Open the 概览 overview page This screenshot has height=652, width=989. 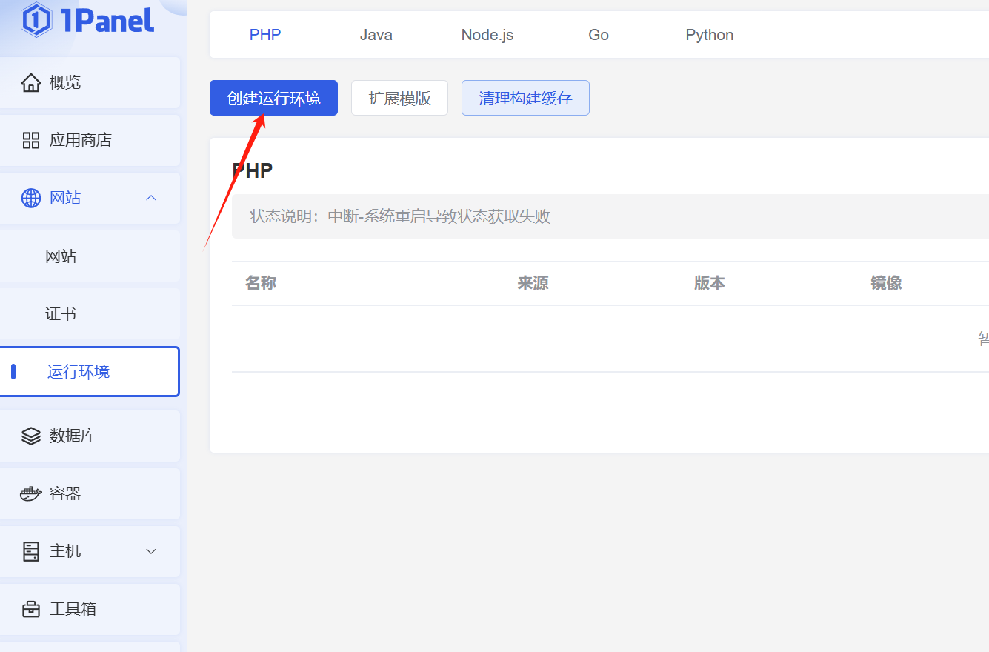pos(90,82)
